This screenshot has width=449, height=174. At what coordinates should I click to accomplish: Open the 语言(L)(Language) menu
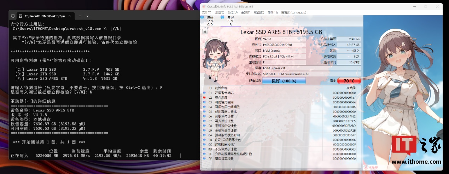293,12
